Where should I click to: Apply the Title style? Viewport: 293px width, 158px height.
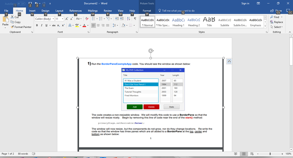(209, 22)
